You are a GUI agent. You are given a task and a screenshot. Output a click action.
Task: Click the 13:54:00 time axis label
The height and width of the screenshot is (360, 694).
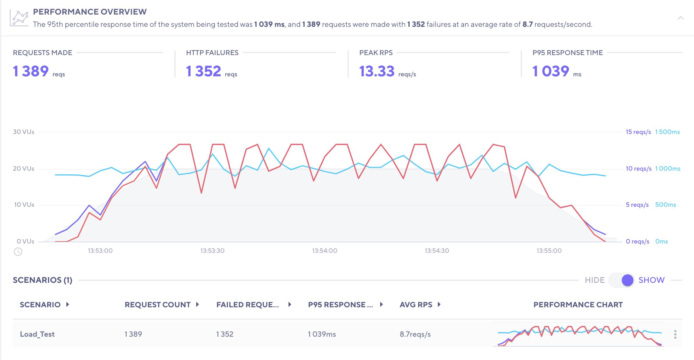pyautogui.click(x=325, y=251)
